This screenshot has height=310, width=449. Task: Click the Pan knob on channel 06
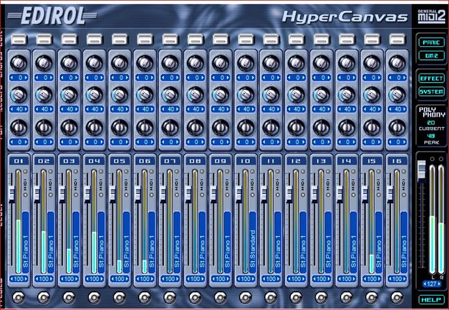tap(145, 128)
